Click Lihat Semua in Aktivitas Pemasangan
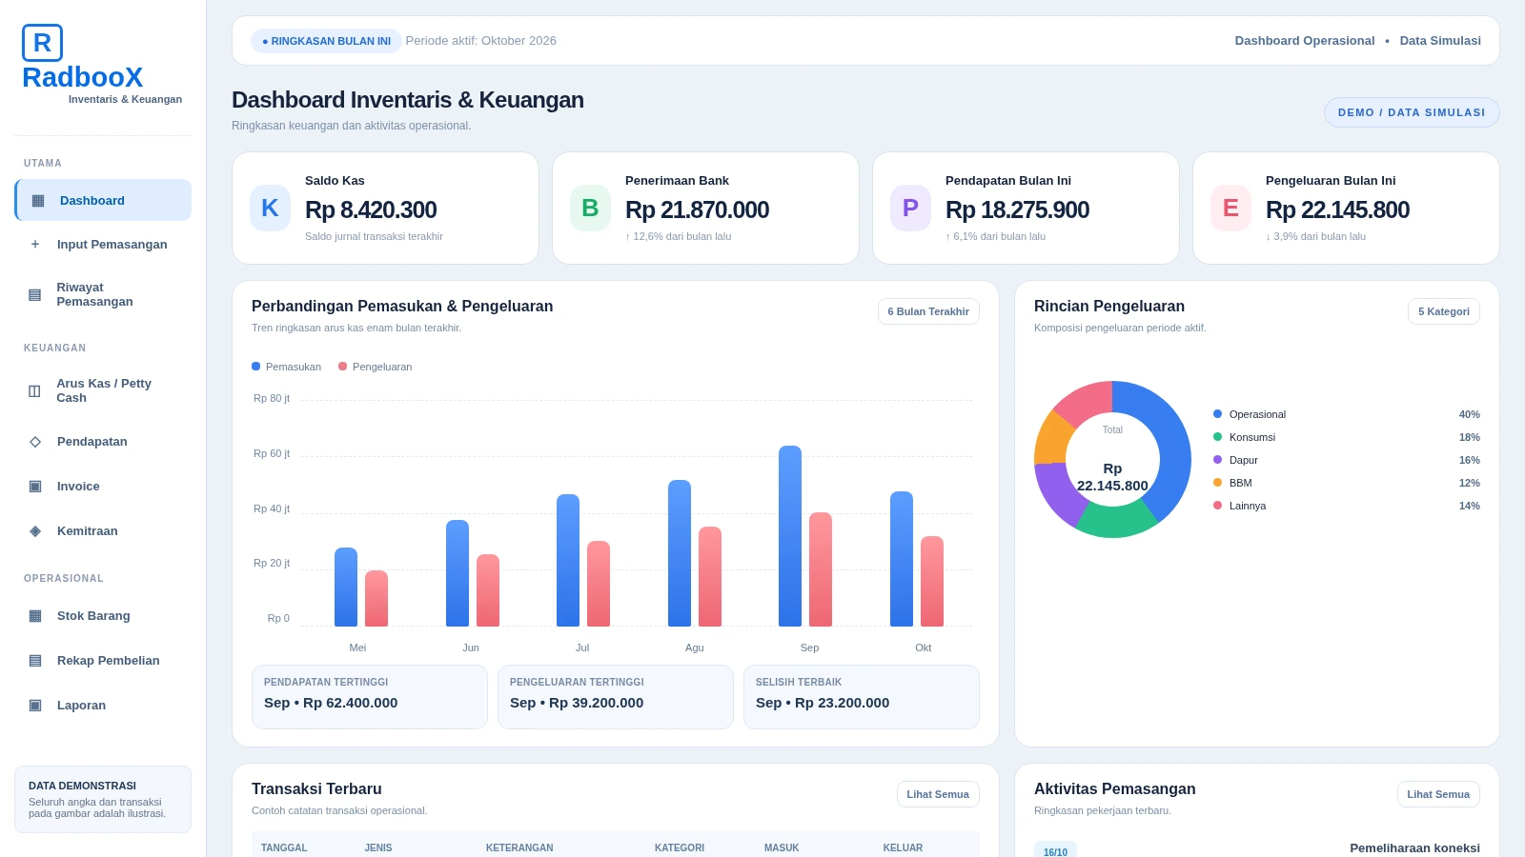 1438,794
